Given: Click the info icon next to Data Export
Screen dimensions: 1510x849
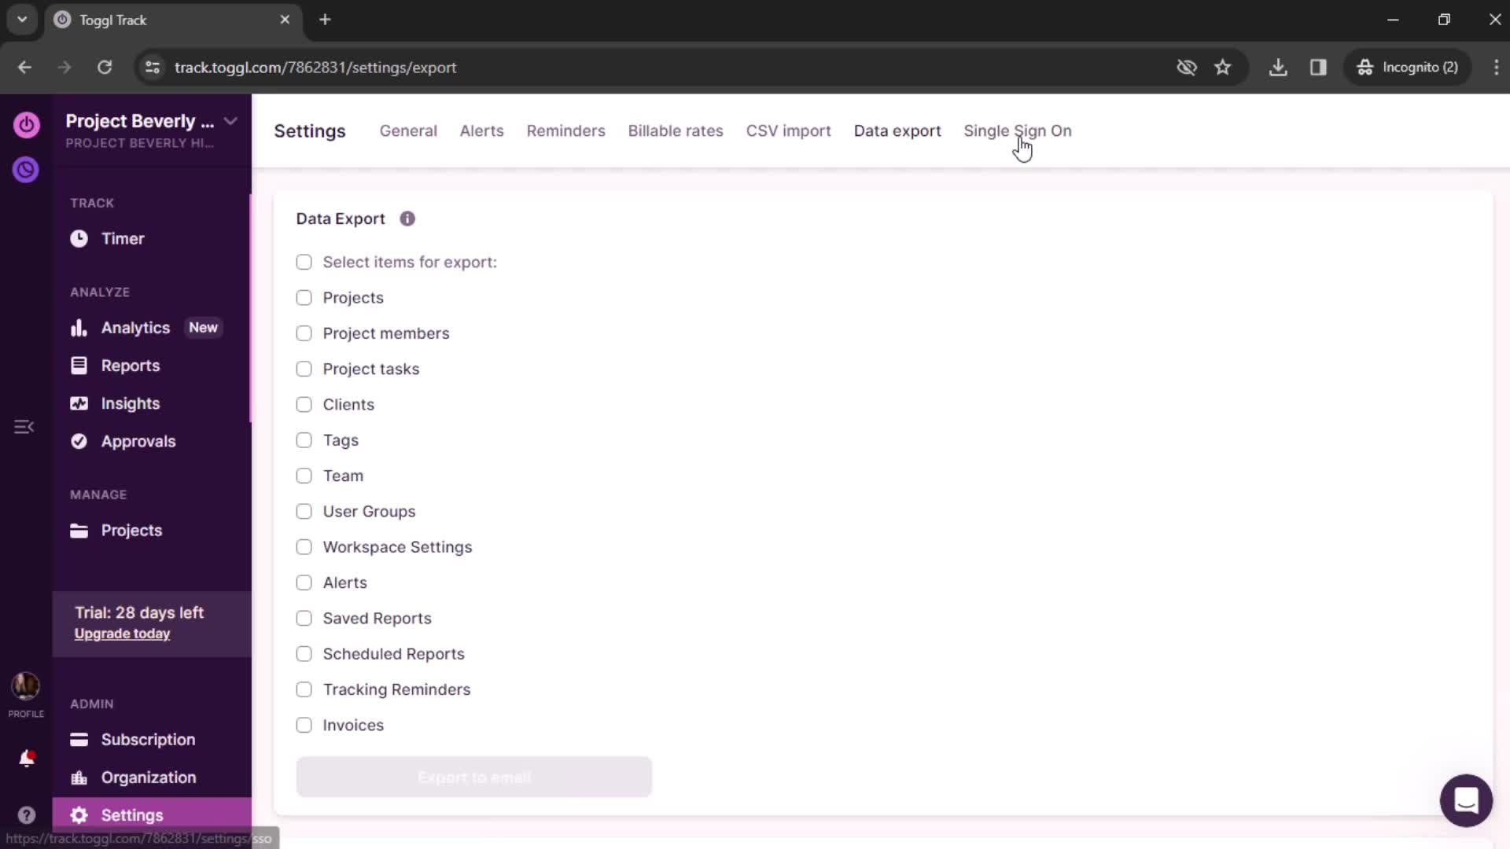Looking at the screenshot, I should (407, 219).
